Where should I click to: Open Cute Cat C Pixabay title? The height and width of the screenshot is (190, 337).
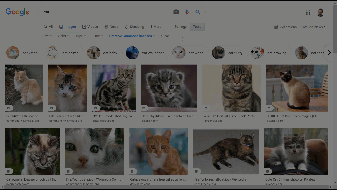point(290,179)
